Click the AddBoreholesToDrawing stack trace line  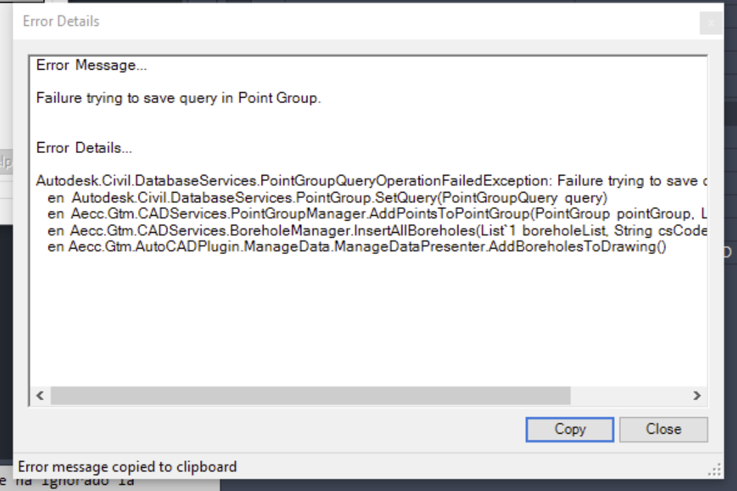tap(355, 247)
